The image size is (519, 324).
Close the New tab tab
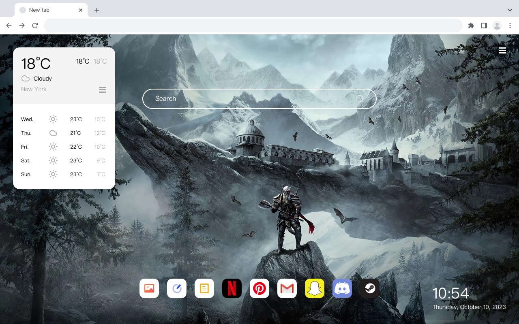[x=81, y=10]
